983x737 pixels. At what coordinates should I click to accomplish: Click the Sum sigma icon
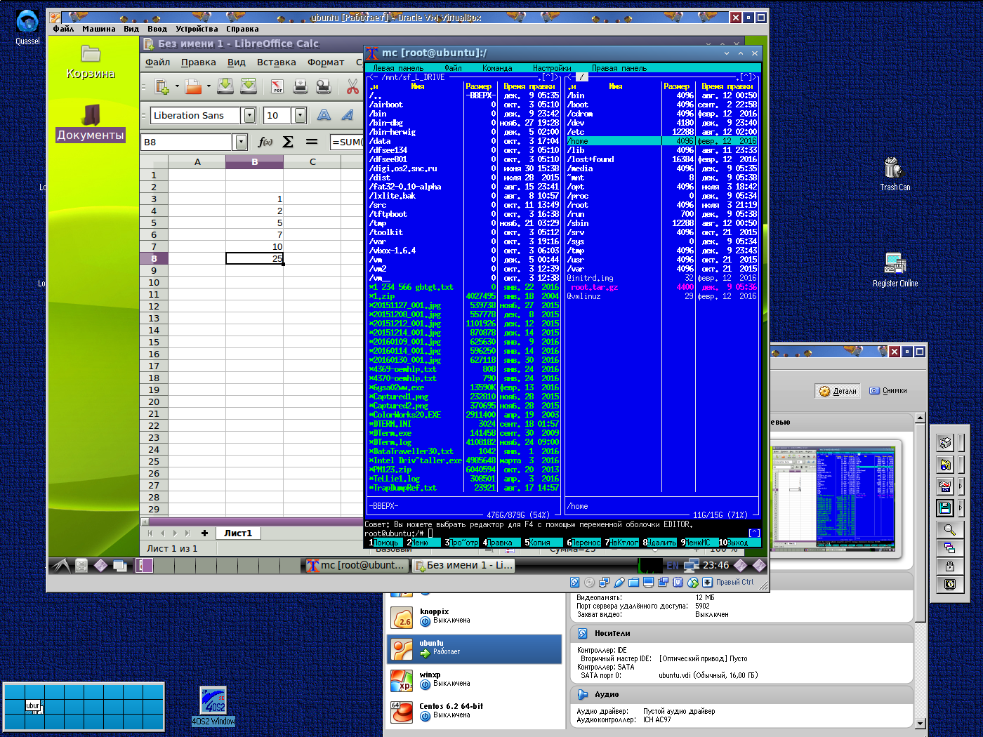pos(288,142)
